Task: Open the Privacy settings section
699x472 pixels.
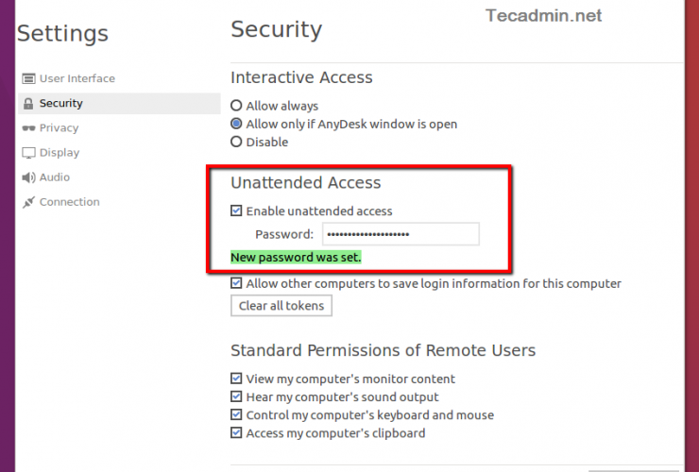Action: (59, 128)
